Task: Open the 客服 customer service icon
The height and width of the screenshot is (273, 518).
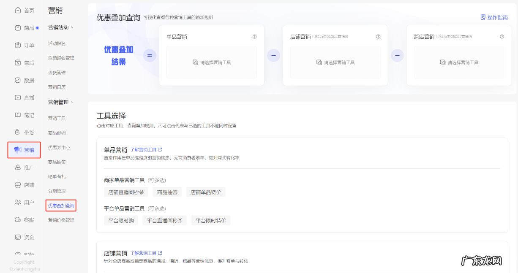Action: [x=18, y=220]
